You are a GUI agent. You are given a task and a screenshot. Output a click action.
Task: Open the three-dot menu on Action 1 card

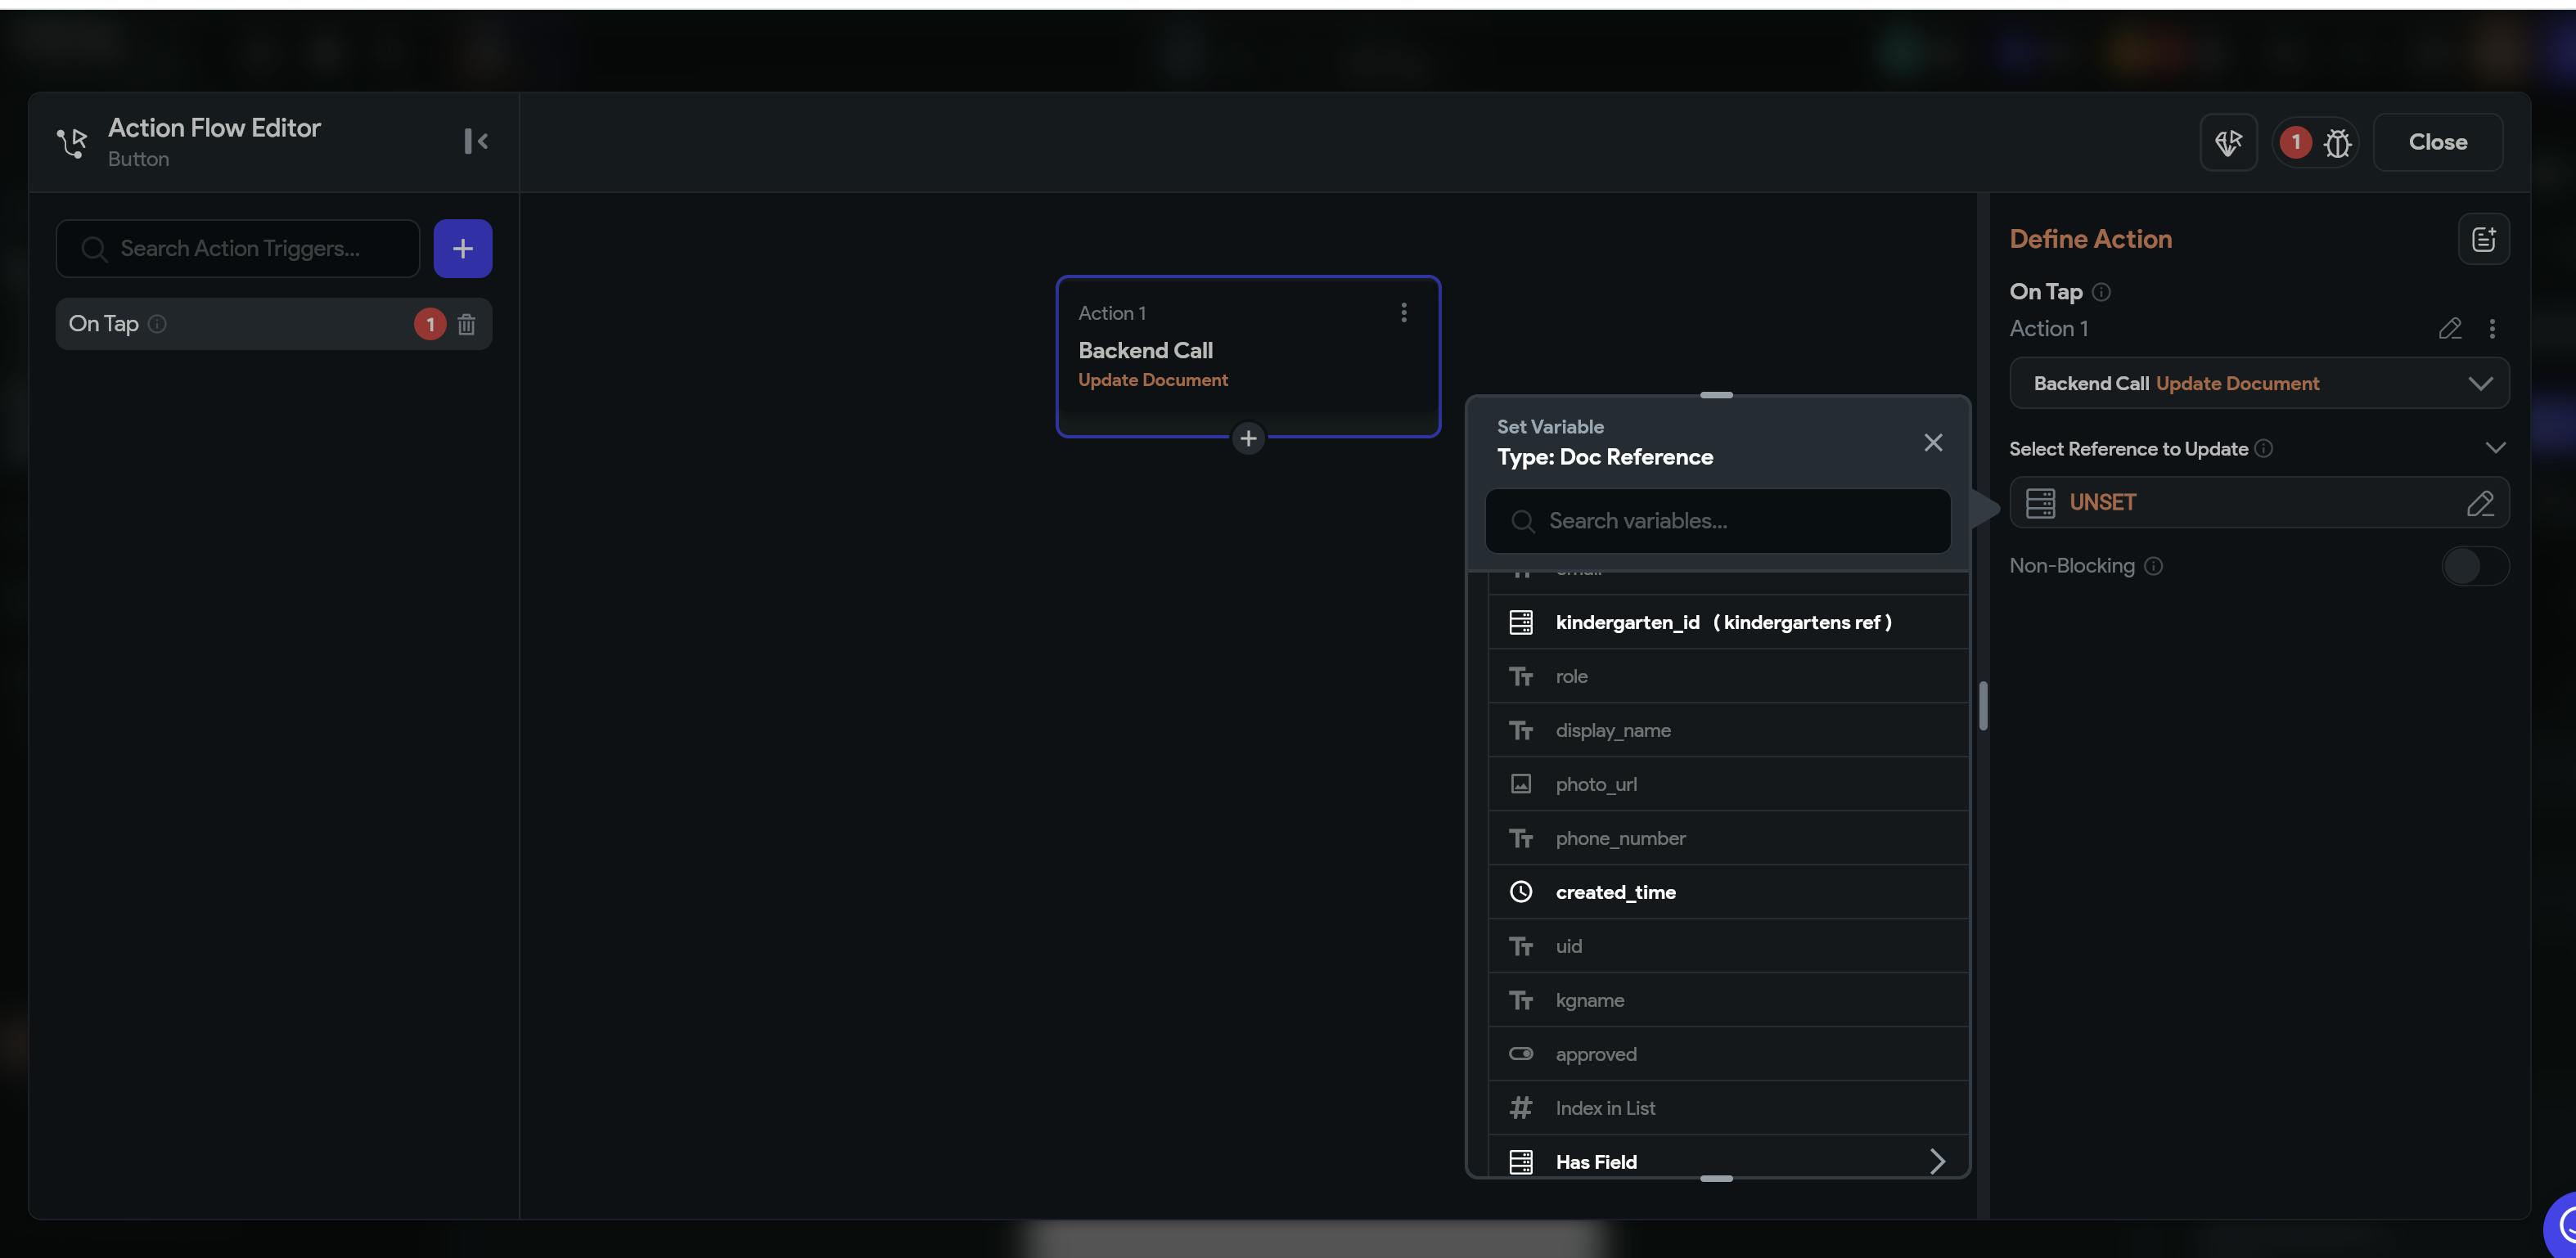pos(1403,312)
